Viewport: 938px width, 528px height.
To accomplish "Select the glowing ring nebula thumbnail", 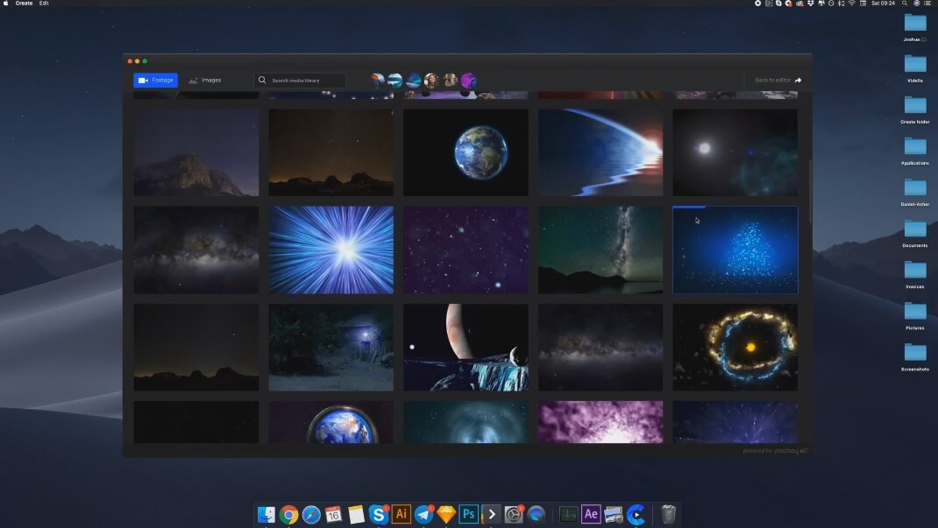I will [735, 347].
